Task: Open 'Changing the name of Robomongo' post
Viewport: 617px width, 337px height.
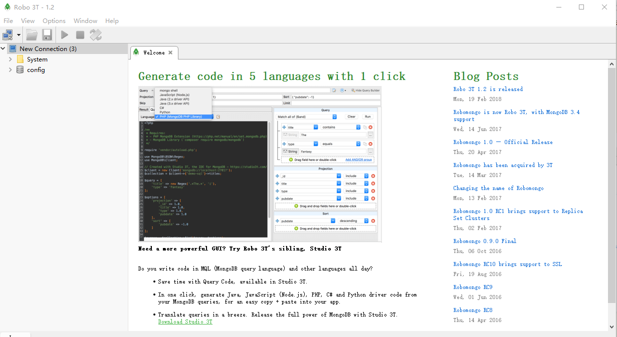Action: [498, 188]
